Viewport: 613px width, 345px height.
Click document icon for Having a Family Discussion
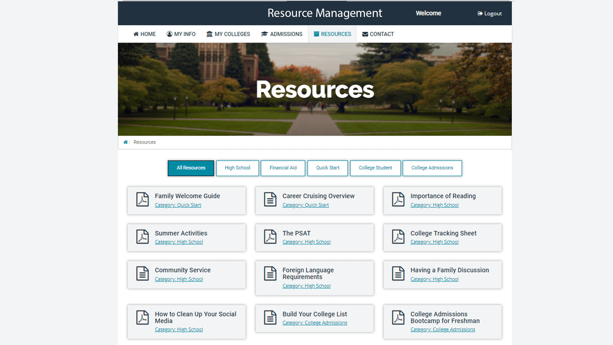pyautogui.click(x=398, y=273)
